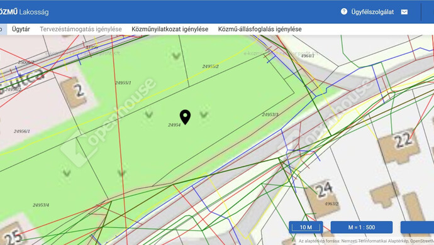Select the black location pin marker
This screenshot has height=245, width=434.
185,117
